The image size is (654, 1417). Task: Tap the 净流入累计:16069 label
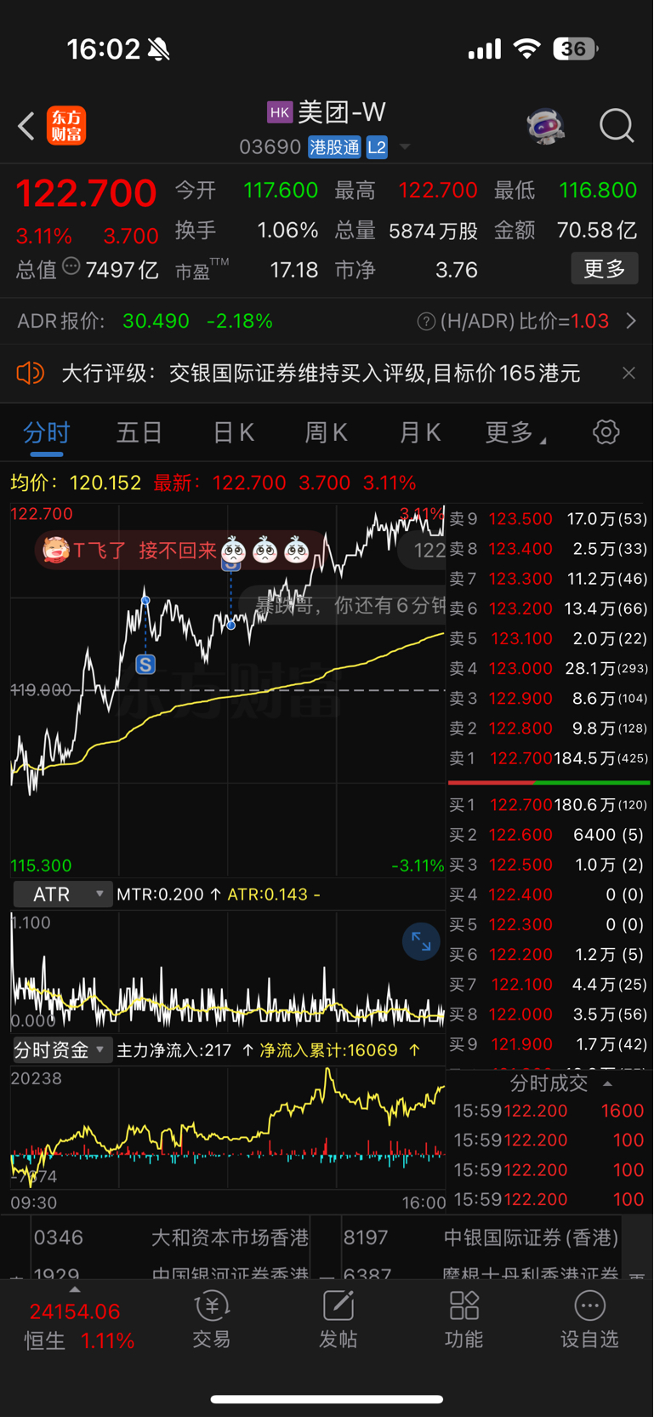point(328,1050)
